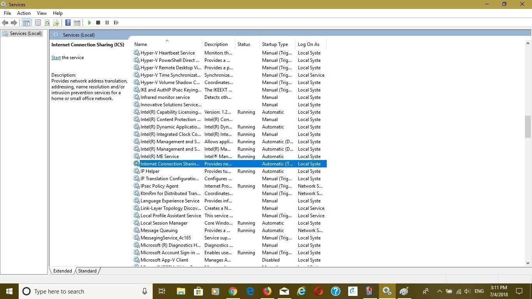Viewport: 532px width, 299px height.
Task: Select Intel(R) ME Service row
Action: click(x=230, y=157)
